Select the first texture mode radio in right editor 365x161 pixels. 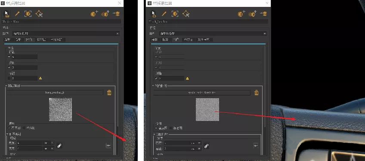coord(156,128)
